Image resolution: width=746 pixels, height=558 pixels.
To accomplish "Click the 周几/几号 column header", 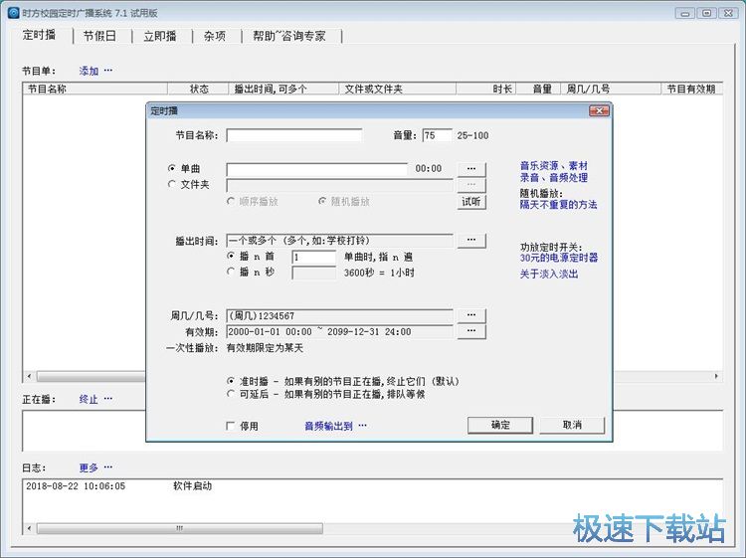I will pyautogui.click(x=612, y=89).
